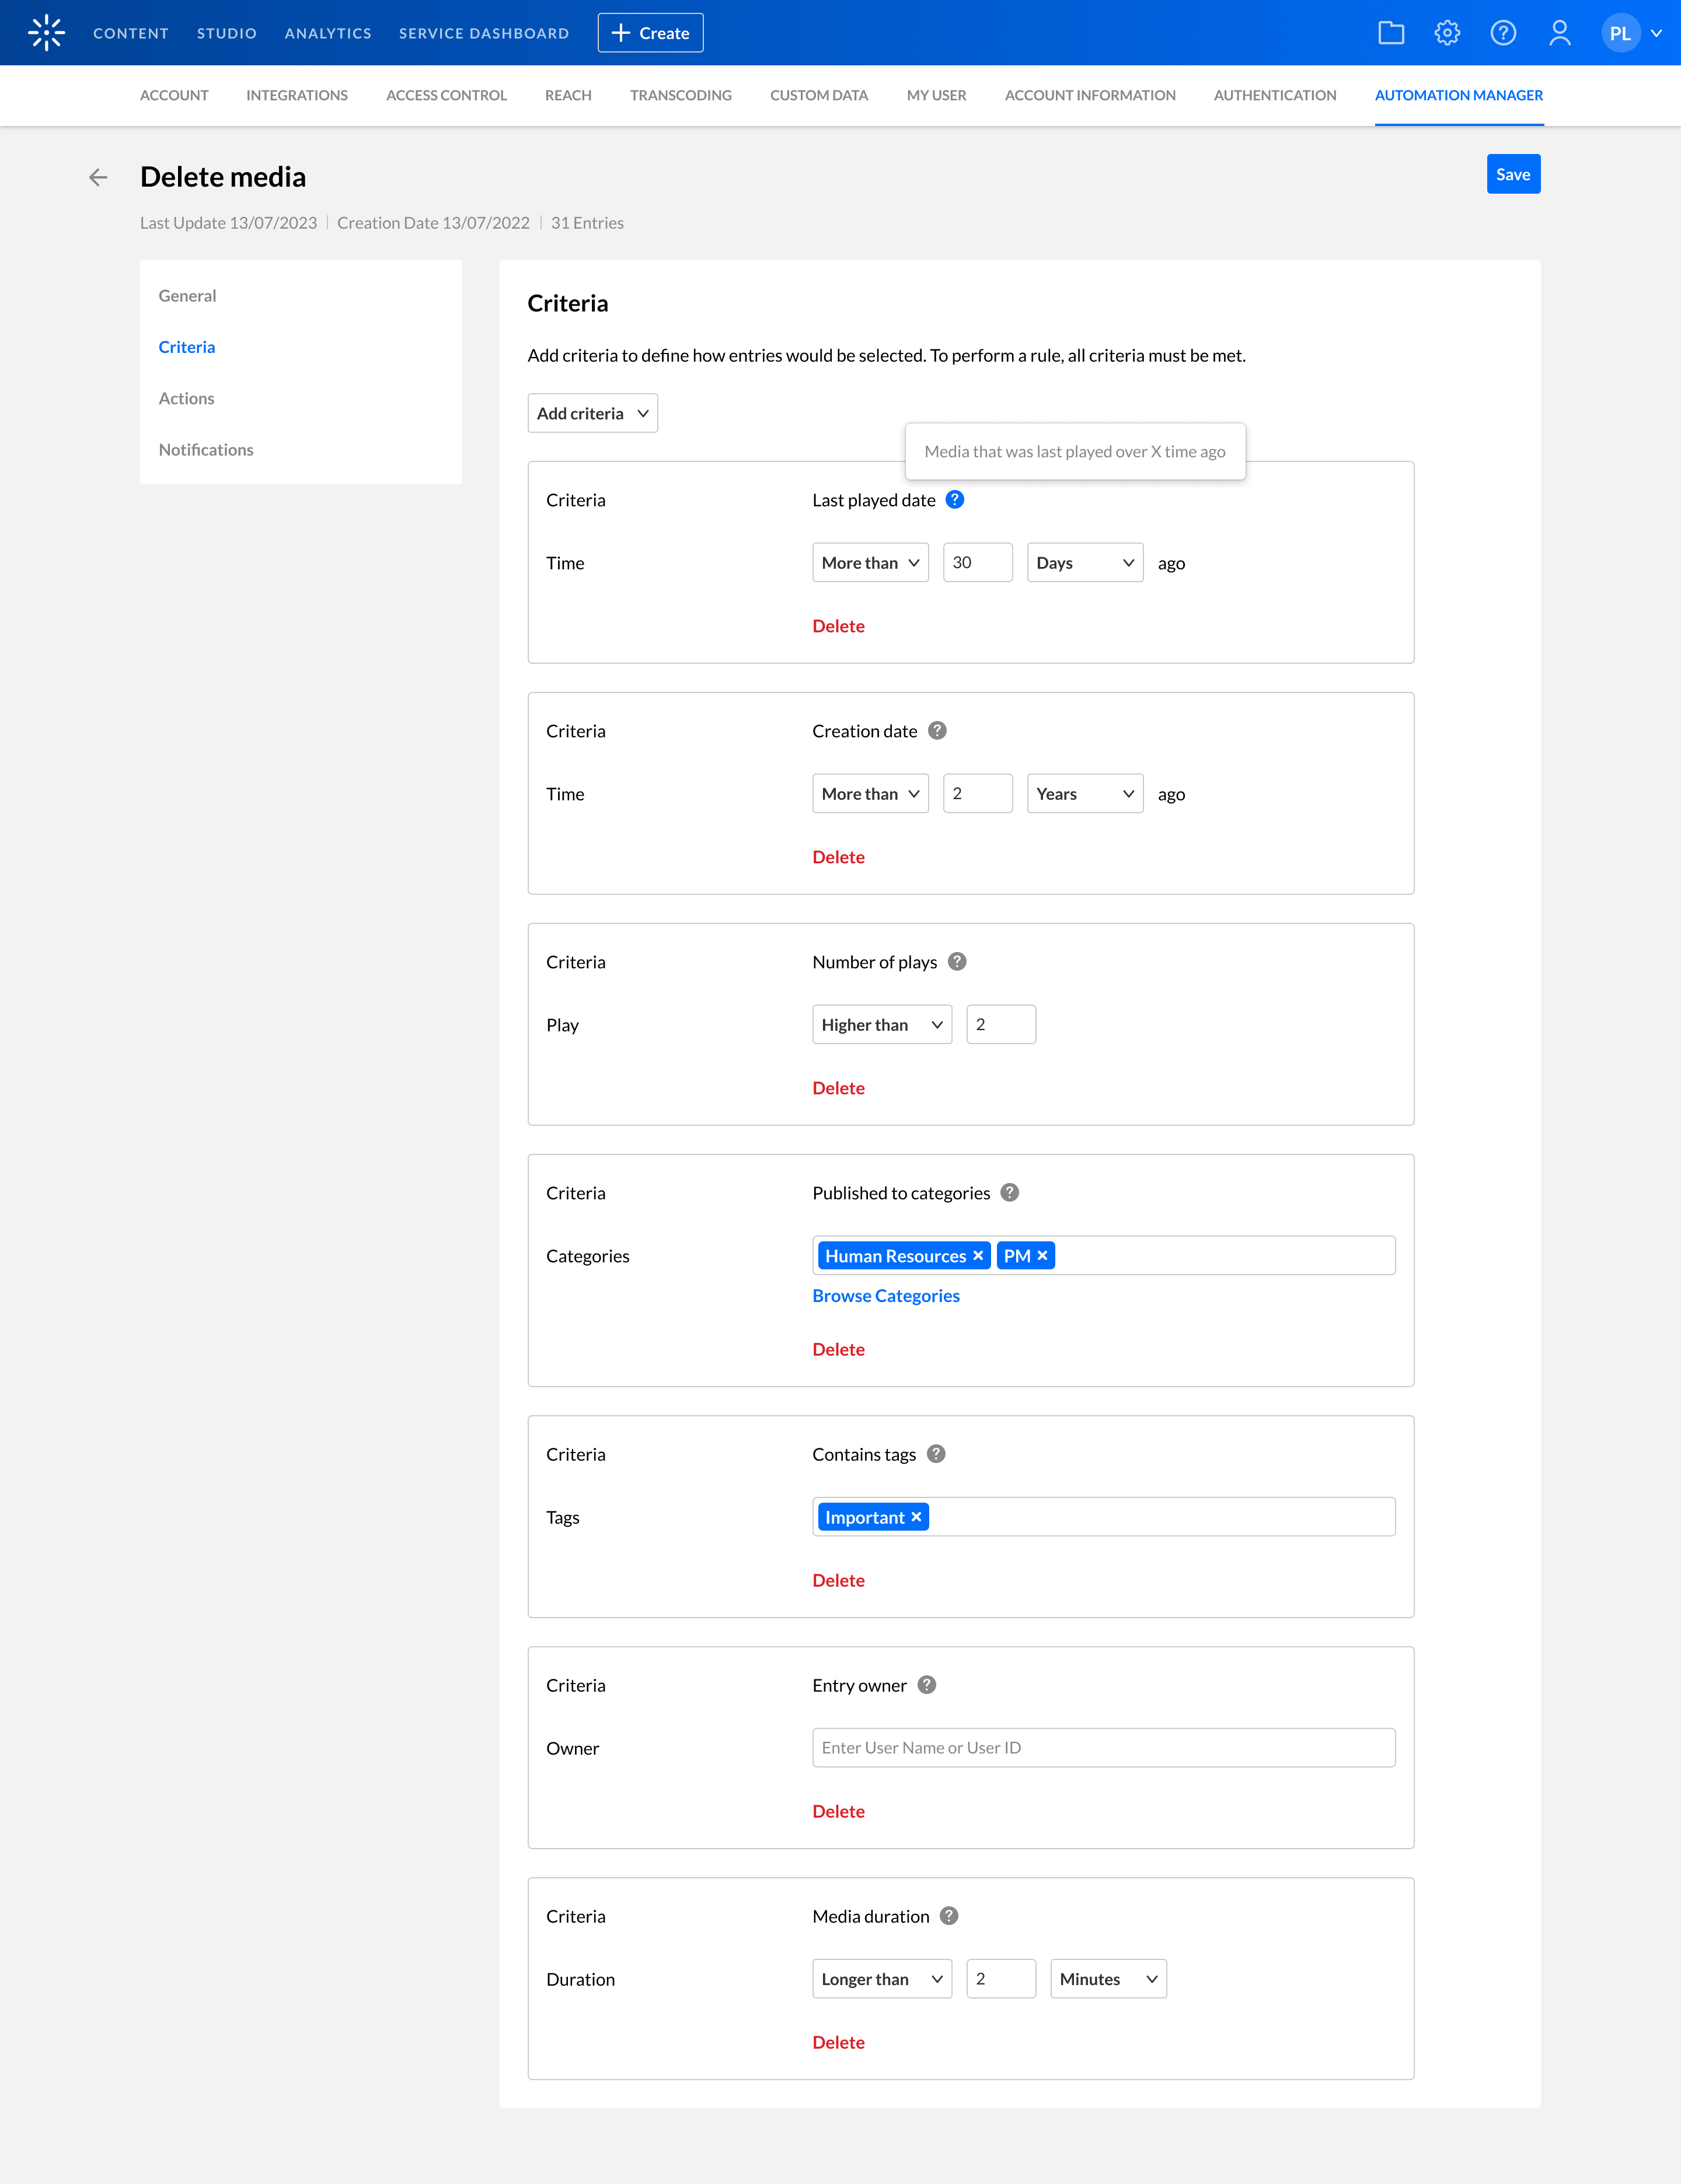This screenshot has width=1681, height=2184.
Task: Click the help question mark icon in header
Action: pos(1503,33)
